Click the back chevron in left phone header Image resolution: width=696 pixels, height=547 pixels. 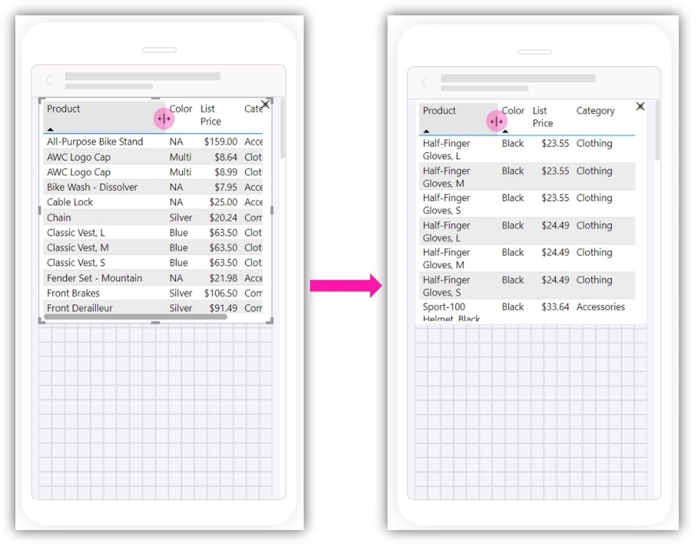tap(49, 80)
